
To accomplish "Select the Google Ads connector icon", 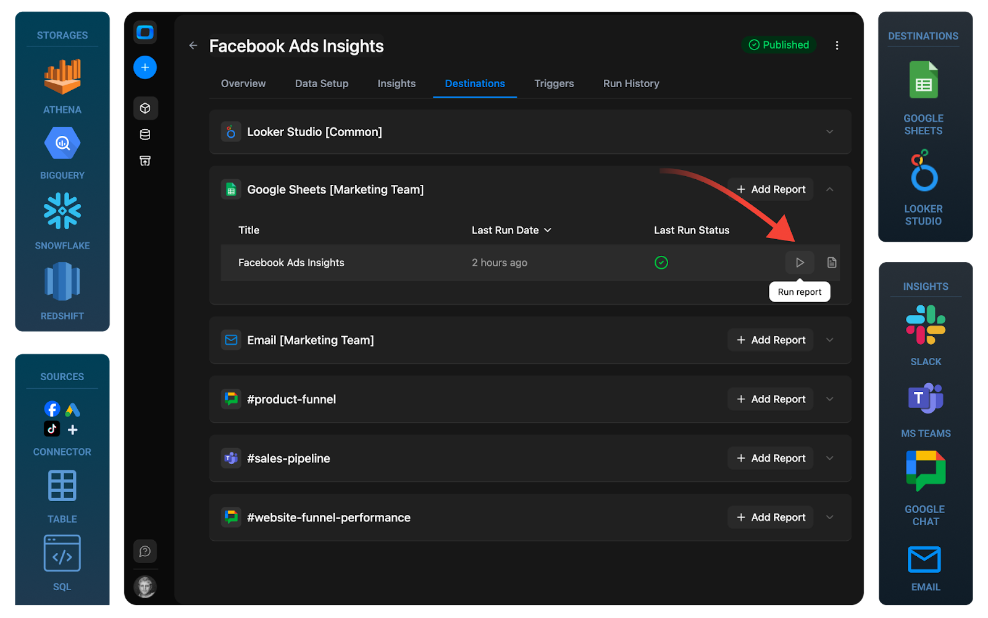I will (x=73, y=410).
